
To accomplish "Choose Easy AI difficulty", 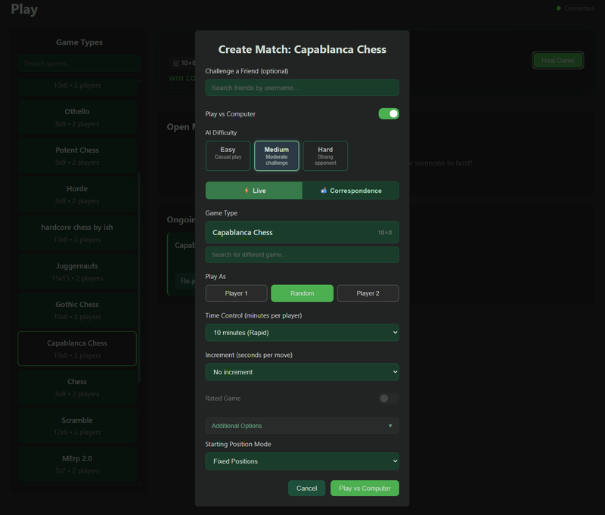I will [228, 156].
